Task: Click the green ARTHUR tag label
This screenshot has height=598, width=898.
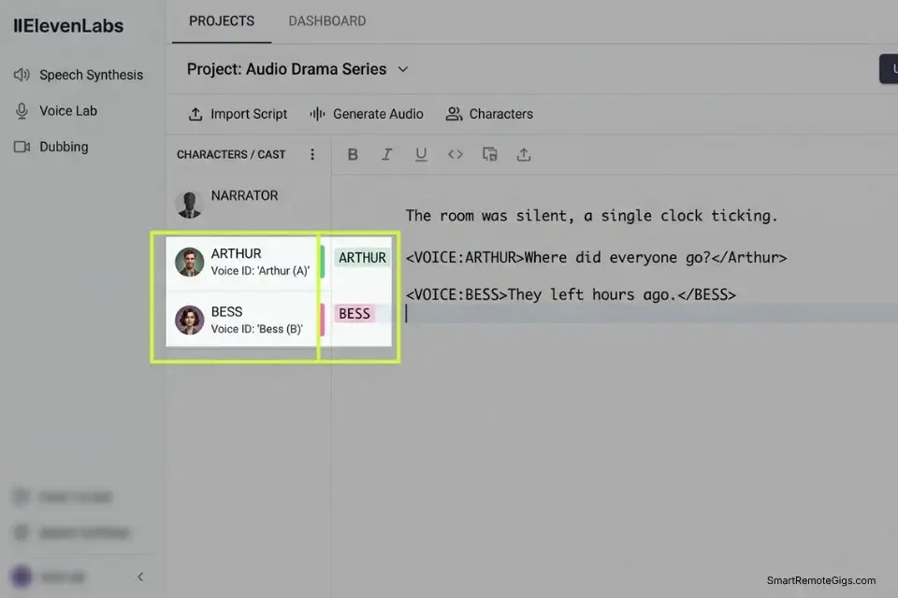Action: point(362,258)
